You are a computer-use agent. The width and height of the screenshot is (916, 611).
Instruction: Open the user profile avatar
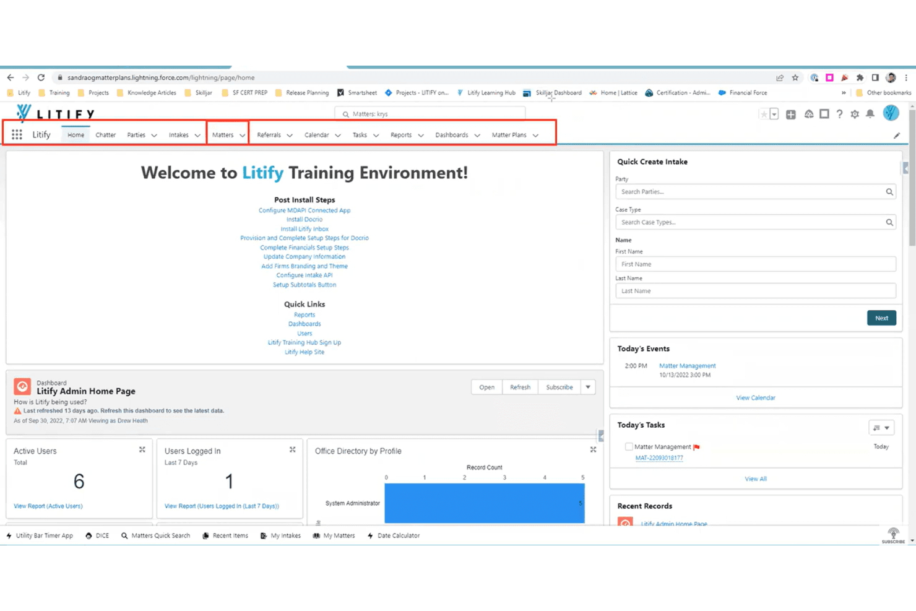coord(891,113)
